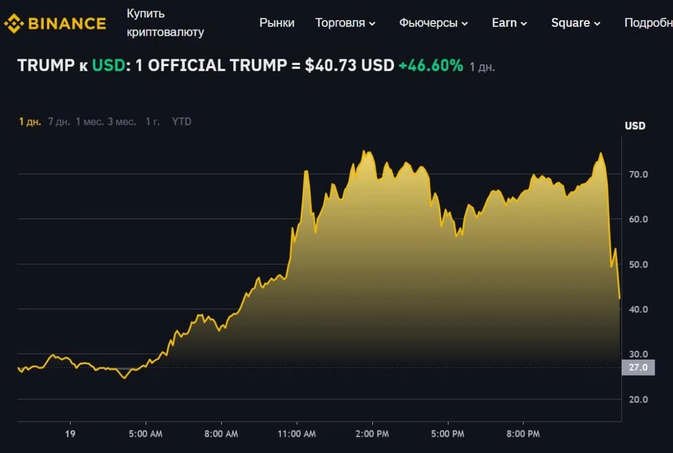Open the Подробн menu item
This screenshot has width=673, height=453.
(648, 22)
